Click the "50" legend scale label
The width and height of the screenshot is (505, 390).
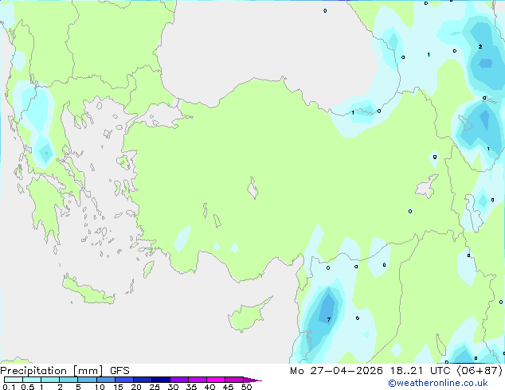pyautogui.click(x=247, y=387)
